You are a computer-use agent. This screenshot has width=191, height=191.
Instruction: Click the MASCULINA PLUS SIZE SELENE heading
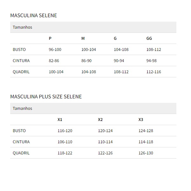coord(46,96)
